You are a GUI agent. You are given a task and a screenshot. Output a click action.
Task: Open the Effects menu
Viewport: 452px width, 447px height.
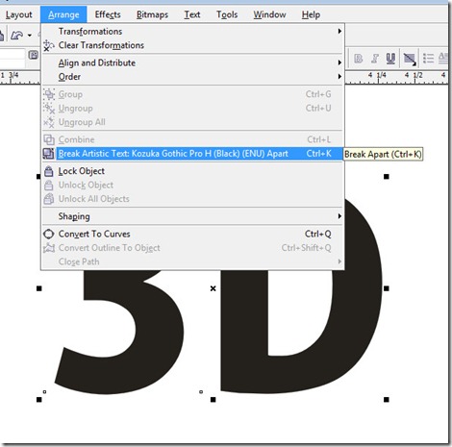tap(108, 14)
